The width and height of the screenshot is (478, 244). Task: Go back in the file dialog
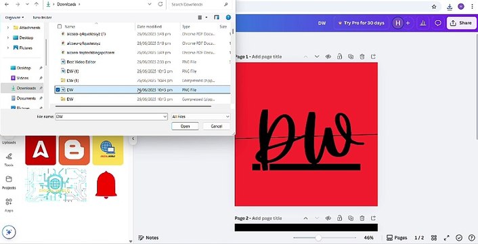click(x=7, y=4)
